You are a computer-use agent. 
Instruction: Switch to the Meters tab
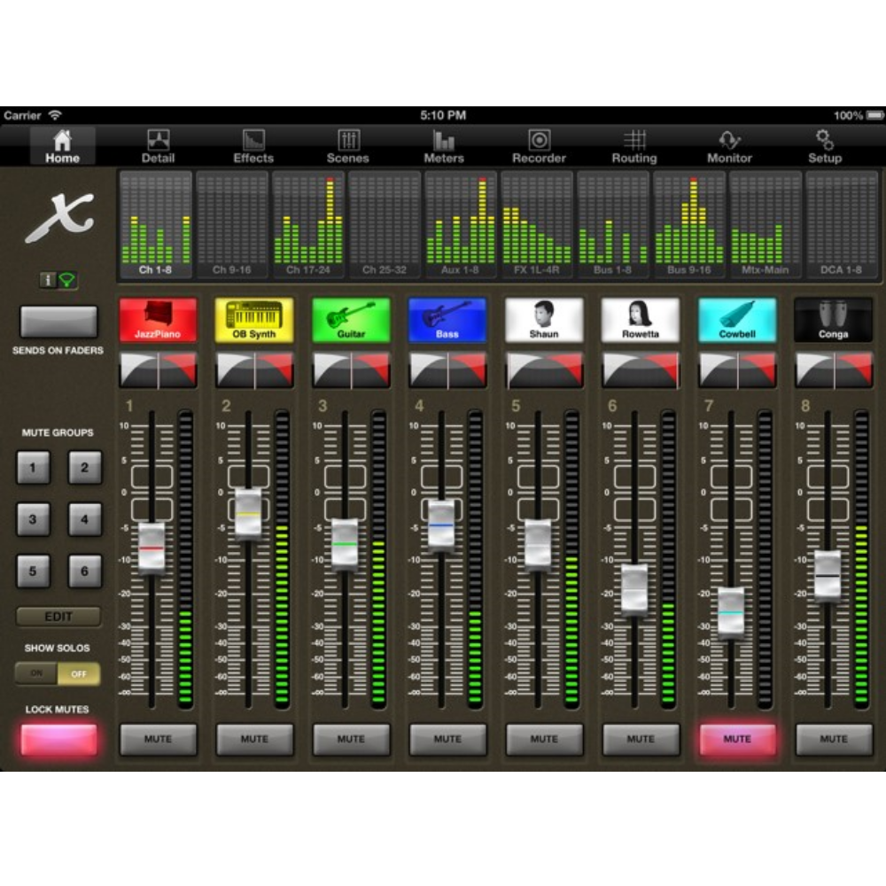click(444, 146)
